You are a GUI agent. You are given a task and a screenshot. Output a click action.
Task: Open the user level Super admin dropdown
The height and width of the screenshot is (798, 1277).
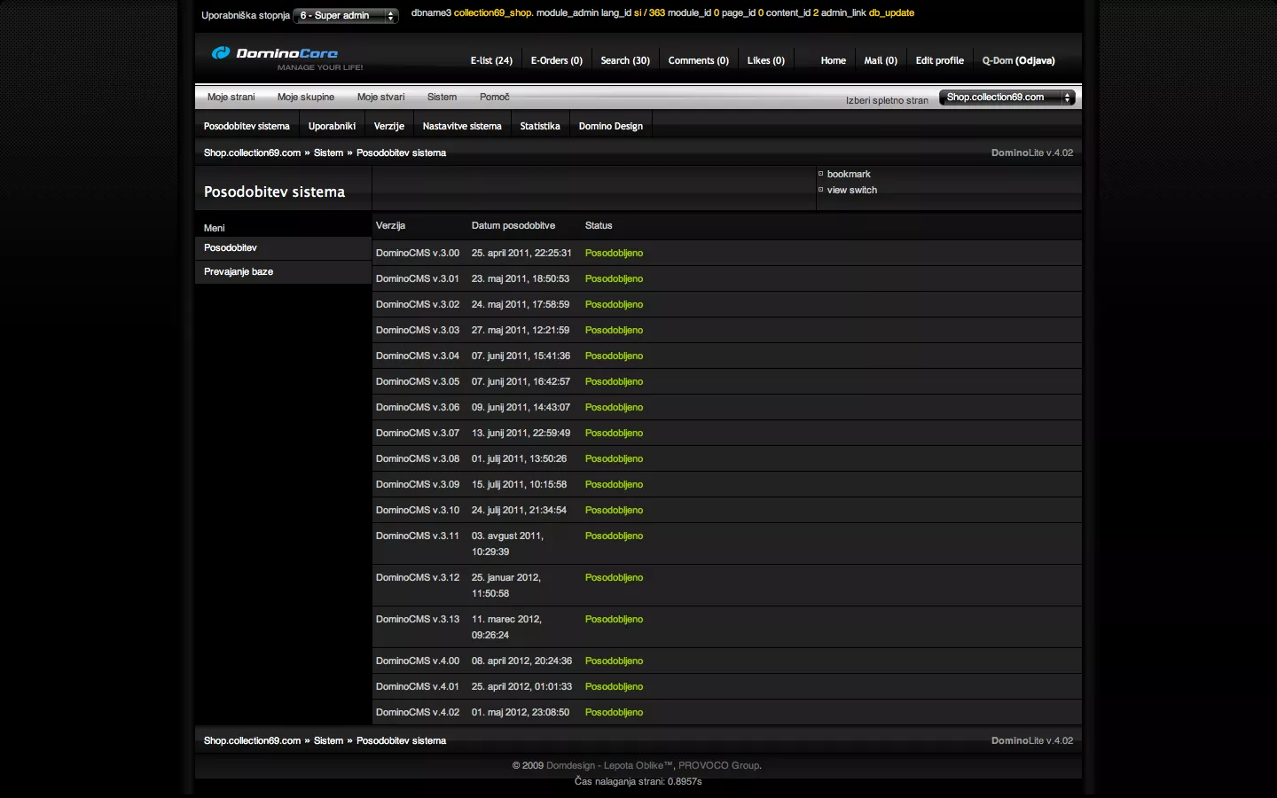pos(346,16)
